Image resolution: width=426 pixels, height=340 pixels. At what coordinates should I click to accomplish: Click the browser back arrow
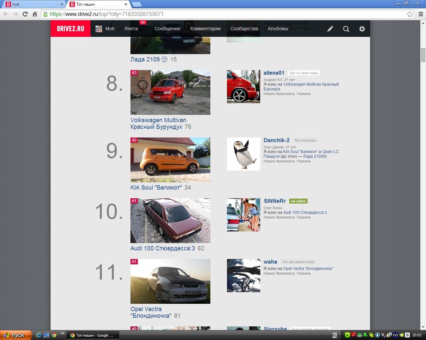(6, 14)
